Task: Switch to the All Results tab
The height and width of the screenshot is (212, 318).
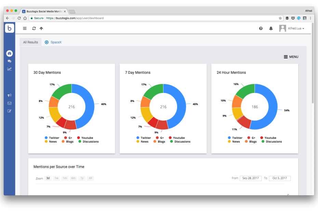Action: click(31, 42)
